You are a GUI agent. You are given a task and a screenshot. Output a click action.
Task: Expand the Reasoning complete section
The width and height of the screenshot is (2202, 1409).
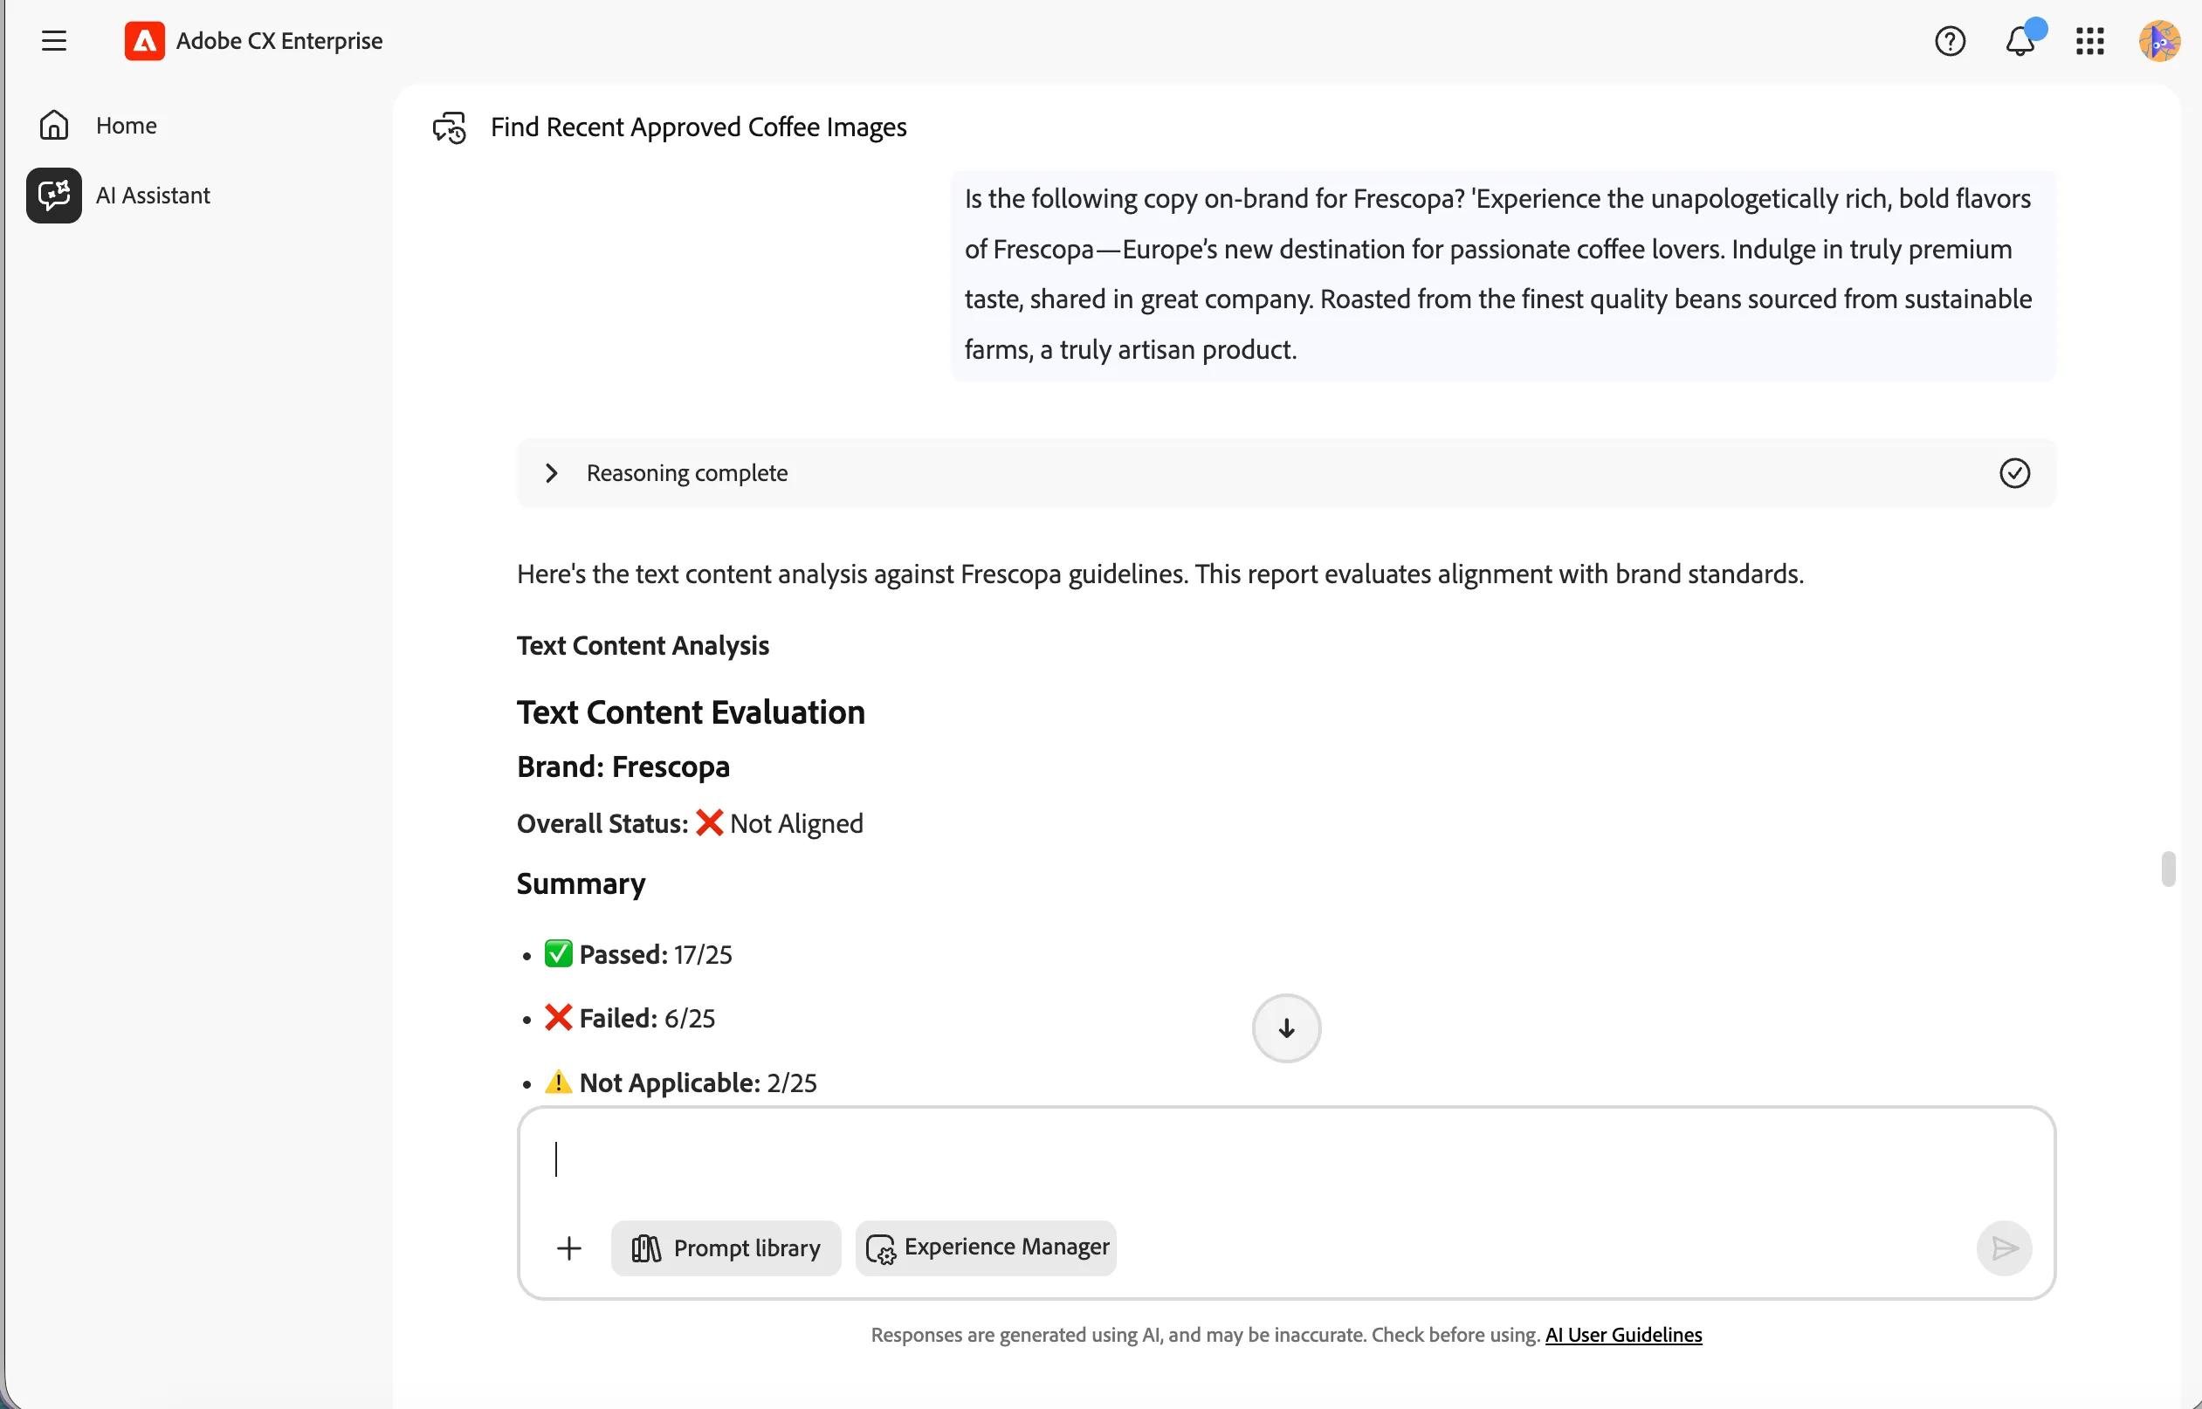tap(552, 473)
